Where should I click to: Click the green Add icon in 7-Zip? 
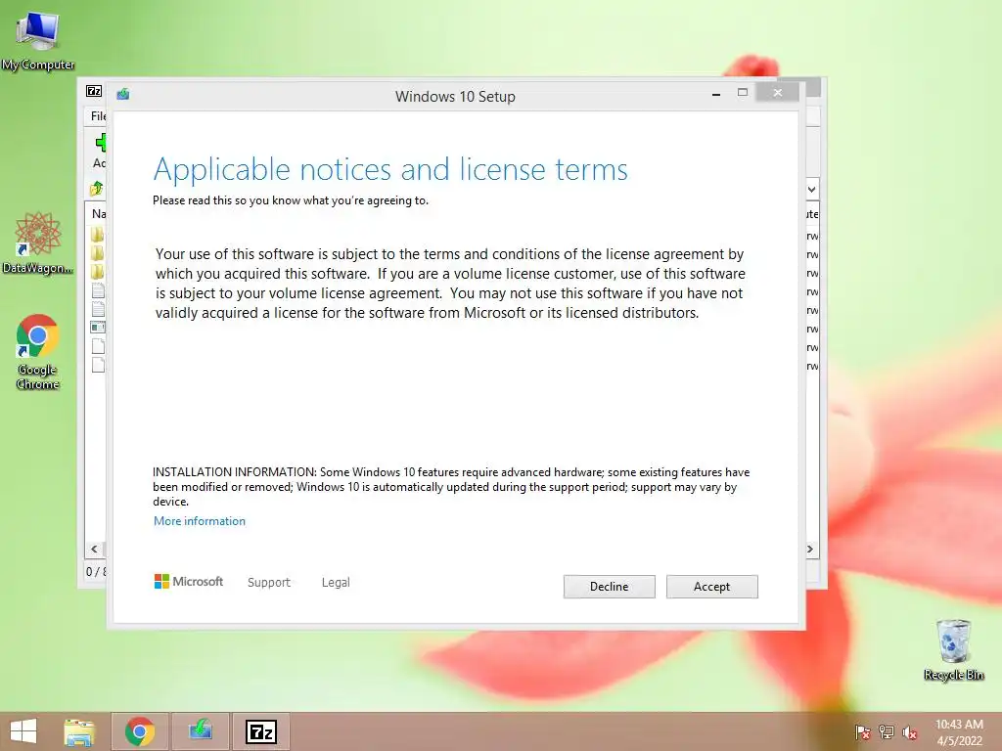pyautogui.click(x=101, y=143)
